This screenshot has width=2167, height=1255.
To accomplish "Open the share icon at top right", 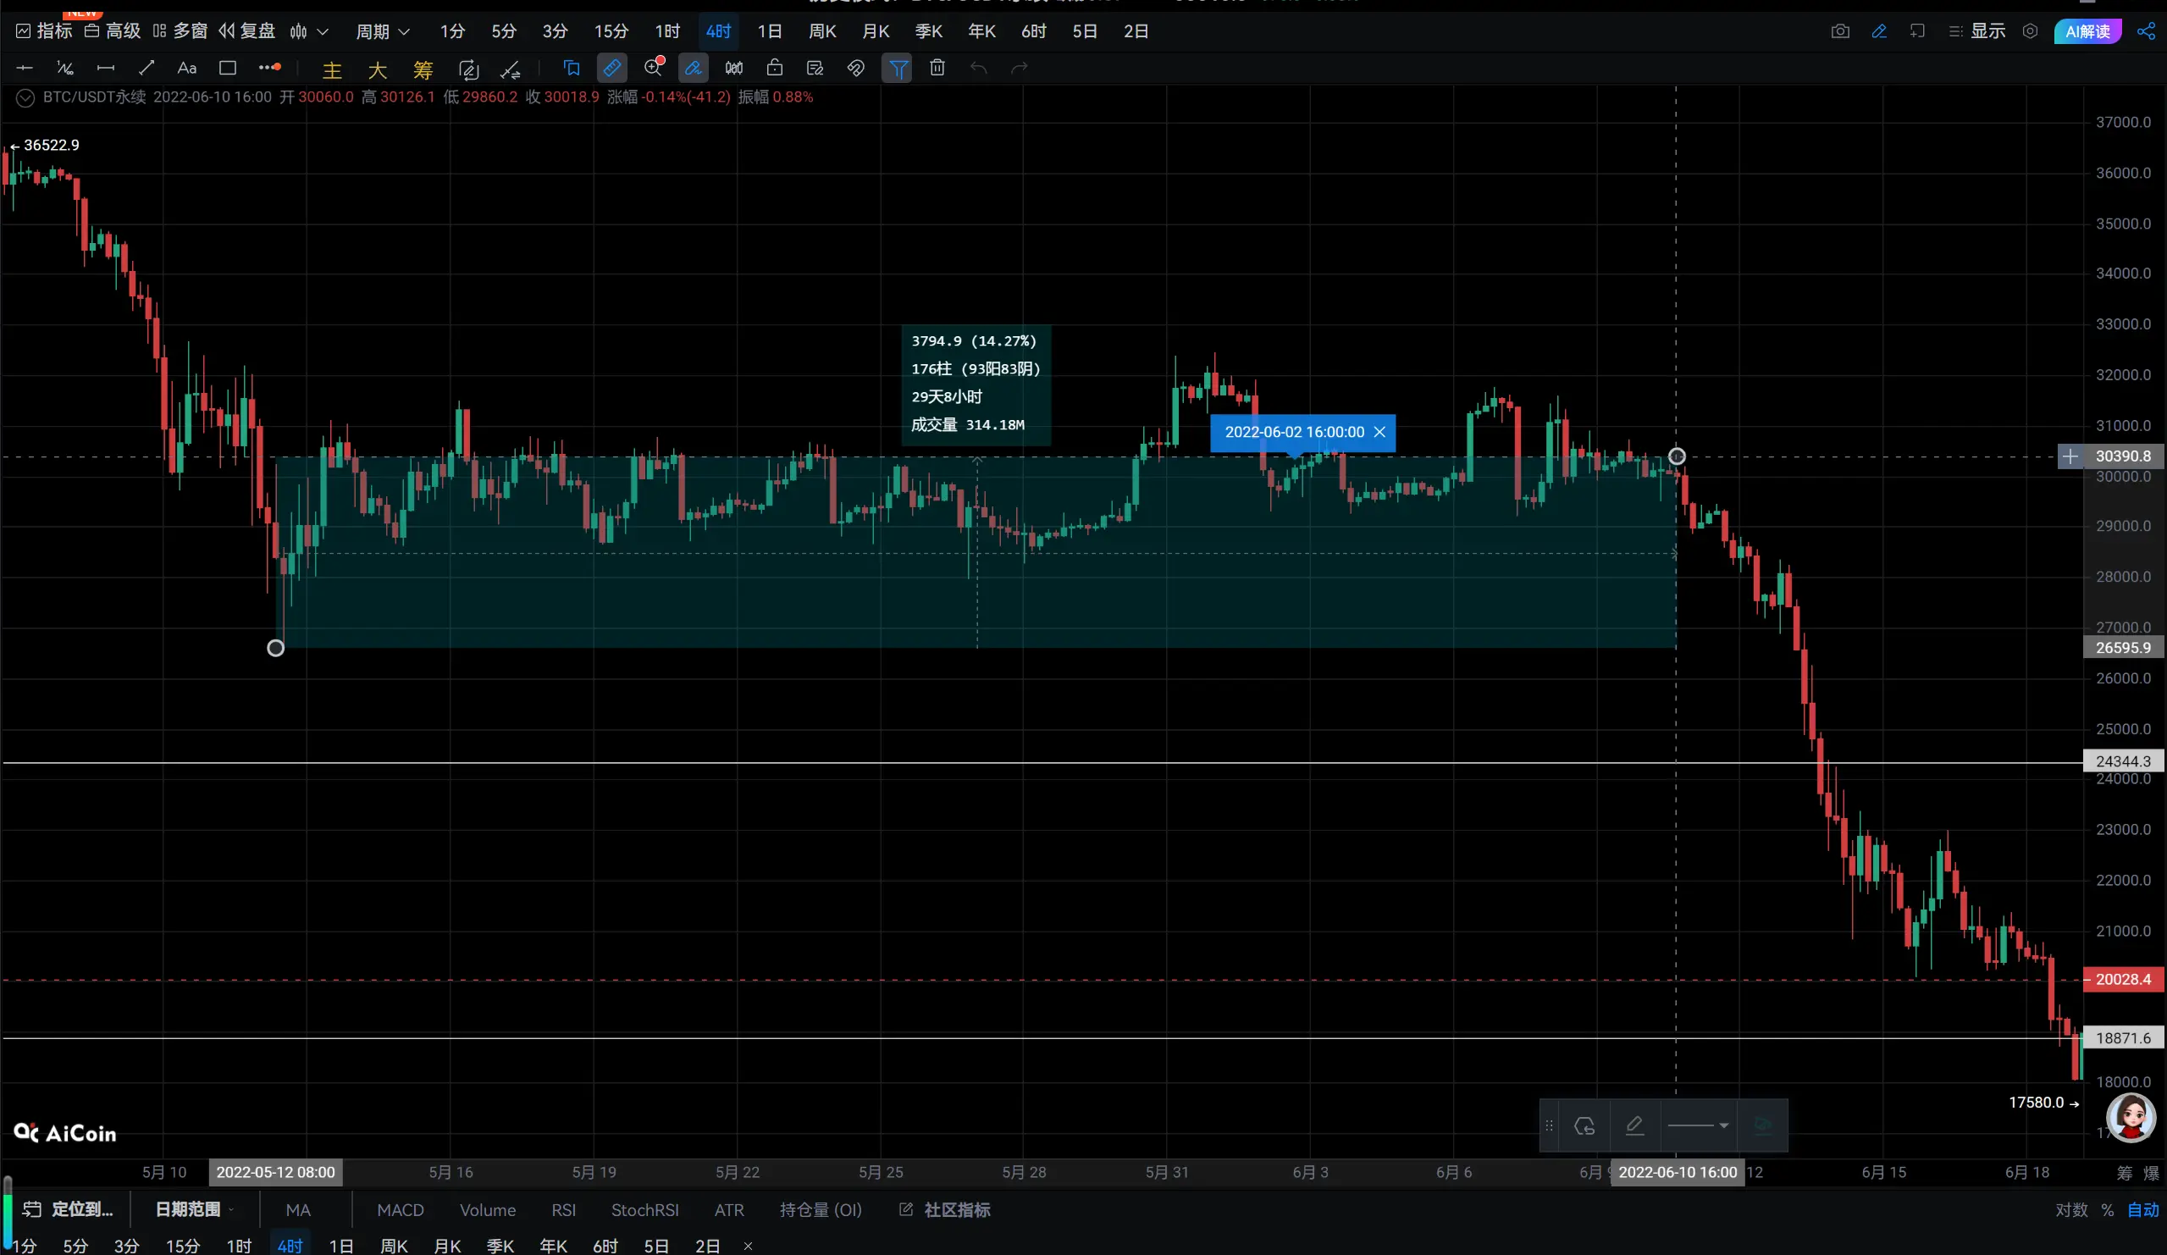I will point(2146,32).
